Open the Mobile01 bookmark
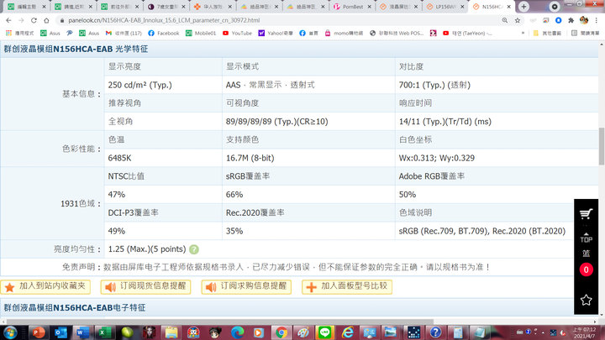 201,33
